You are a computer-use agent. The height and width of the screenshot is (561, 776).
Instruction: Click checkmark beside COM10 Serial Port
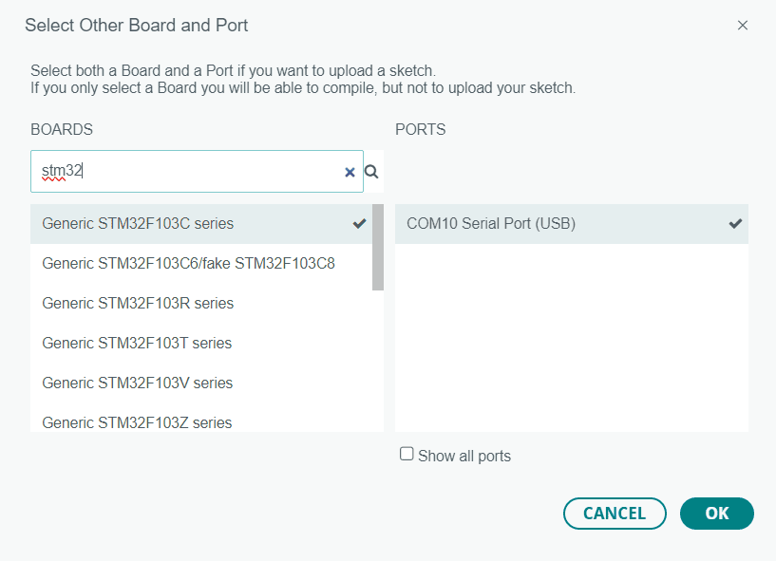735,224
